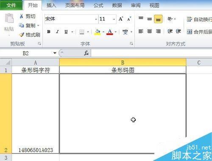Click the text orientation icon
This screenshot has width=212, height=161.
[x=170, y=19]
